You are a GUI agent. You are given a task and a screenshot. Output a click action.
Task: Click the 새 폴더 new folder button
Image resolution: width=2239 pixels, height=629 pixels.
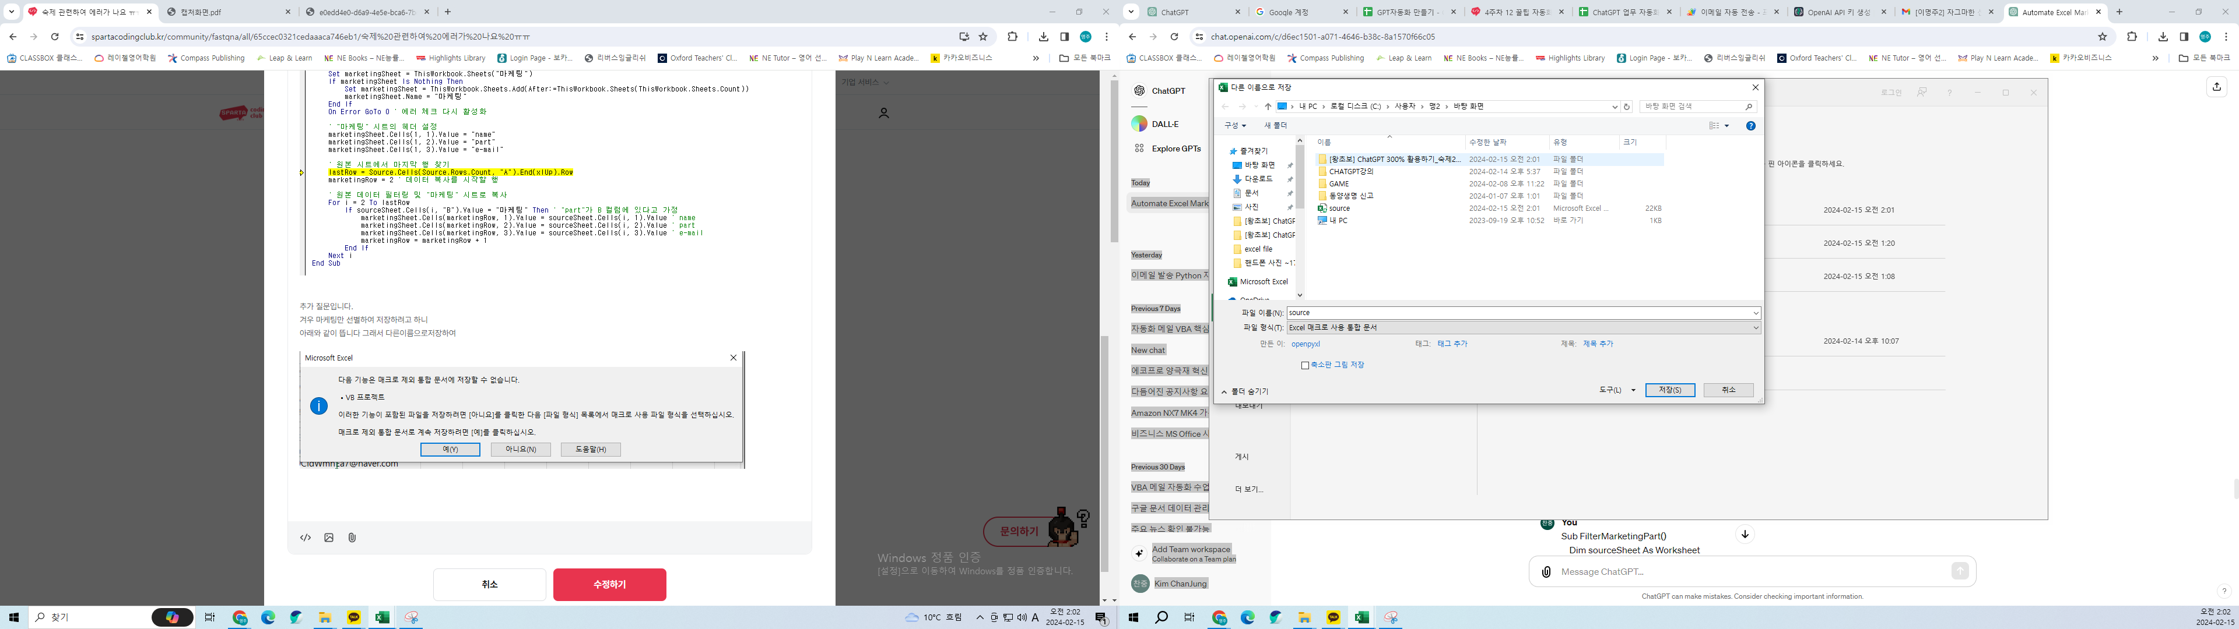point(1276,126)
